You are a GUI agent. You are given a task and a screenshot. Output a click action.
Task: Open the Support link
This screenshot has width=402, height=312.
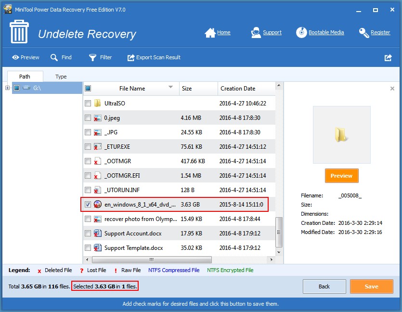pos(272,33)
